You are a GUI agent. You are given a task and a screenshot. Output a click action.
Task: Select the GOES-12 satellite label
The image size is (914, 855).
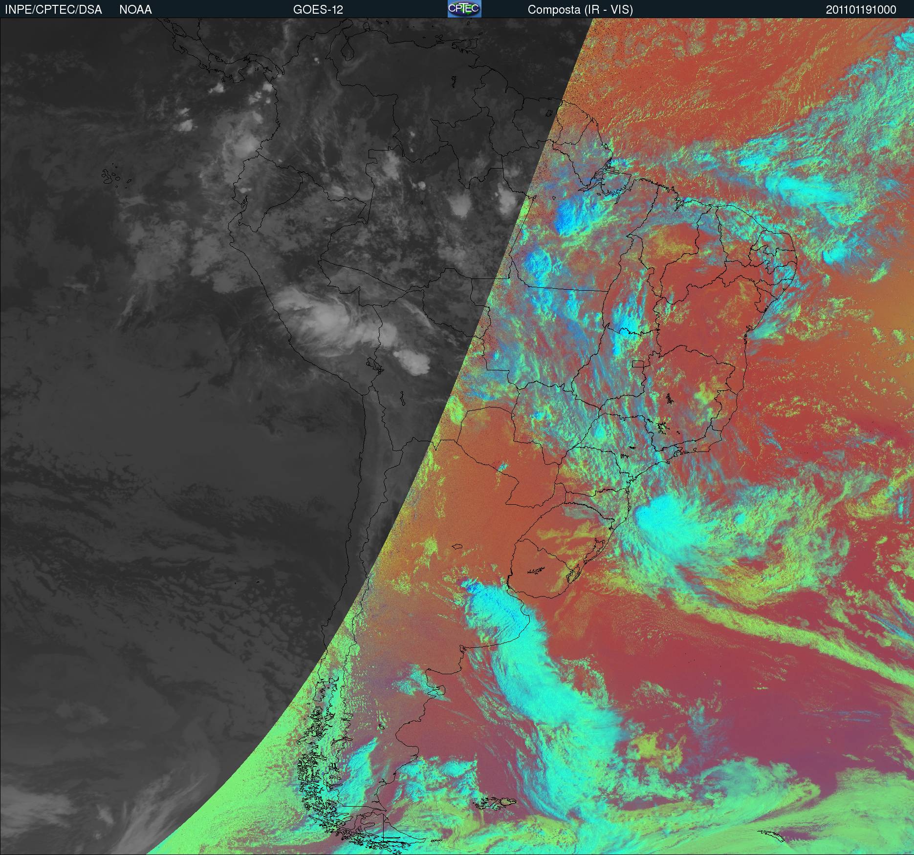tap(318, 10)
